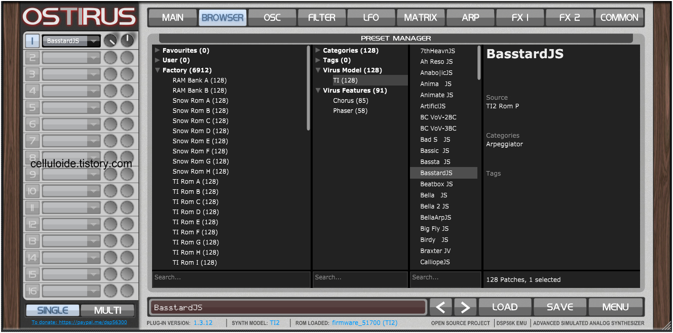The height and width of the screenshot is (333, 673).
Task: Open the LFO tab
Action: [x=371, y=18]
